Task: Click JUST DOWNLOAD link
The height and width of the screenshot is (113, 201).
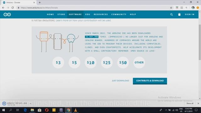Action: pos(121,81)
